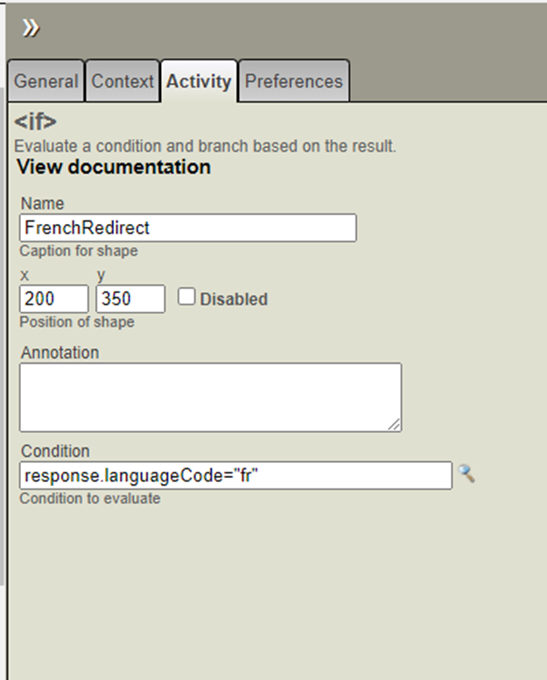Viewport: 547px width, 680px height.
Task: Select the Activity tab
Action: click(199, 81)
